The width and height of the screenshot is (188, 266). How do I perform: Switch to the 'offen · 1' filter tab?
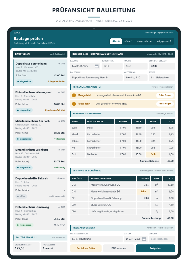128,41
